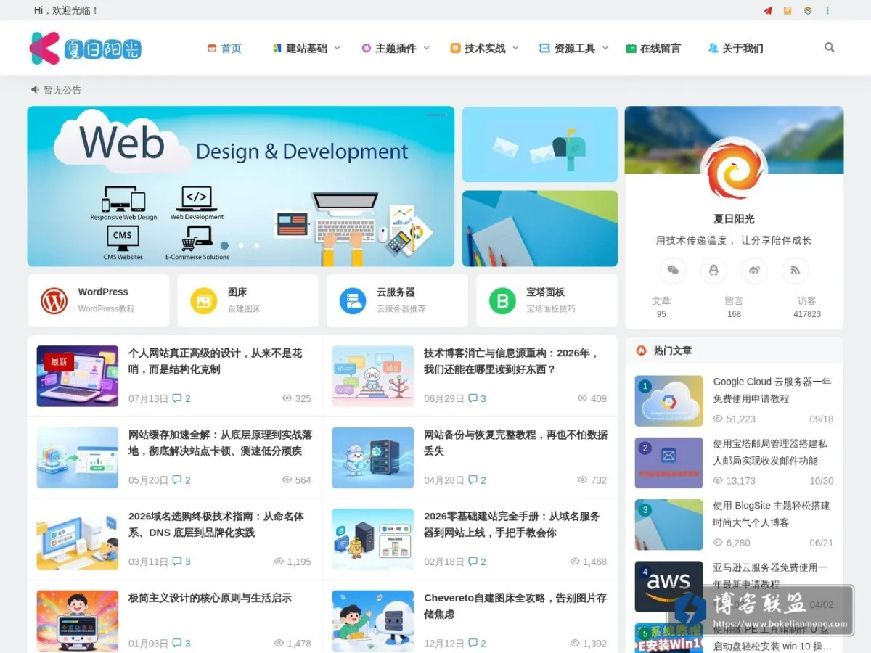Open article 2026域名选购终极技术指南
871x653 pixels.
(216, 525)
